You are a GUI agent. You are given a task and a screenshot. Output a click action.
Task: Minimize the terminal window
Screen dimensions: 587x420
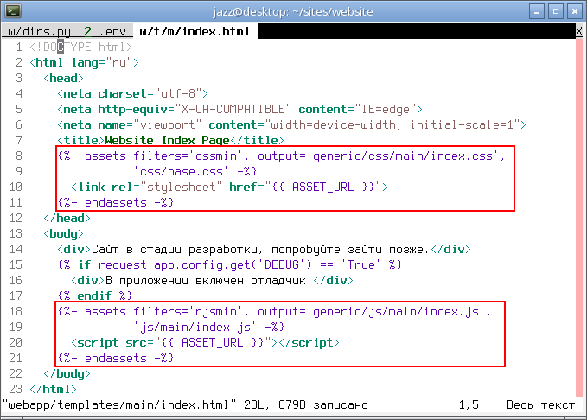(537, 11)
